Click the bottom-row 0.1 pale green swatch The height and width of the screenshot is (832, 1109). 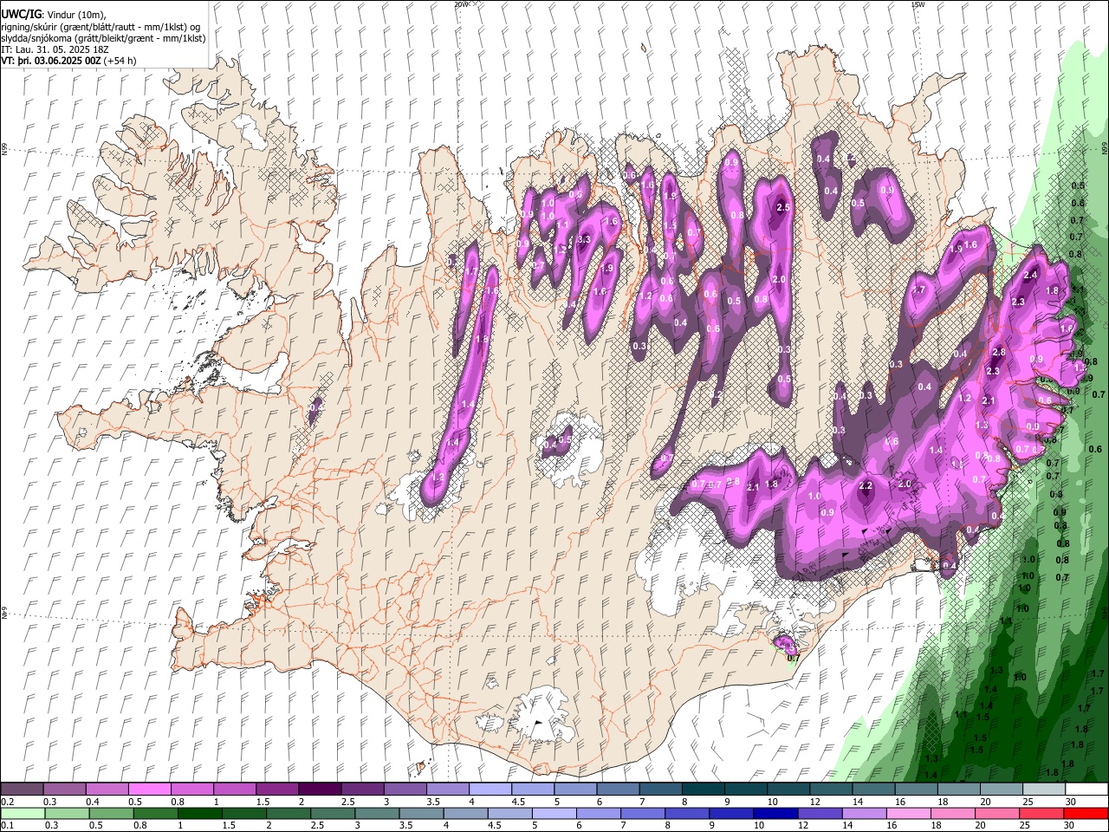[x=23, y=814]
